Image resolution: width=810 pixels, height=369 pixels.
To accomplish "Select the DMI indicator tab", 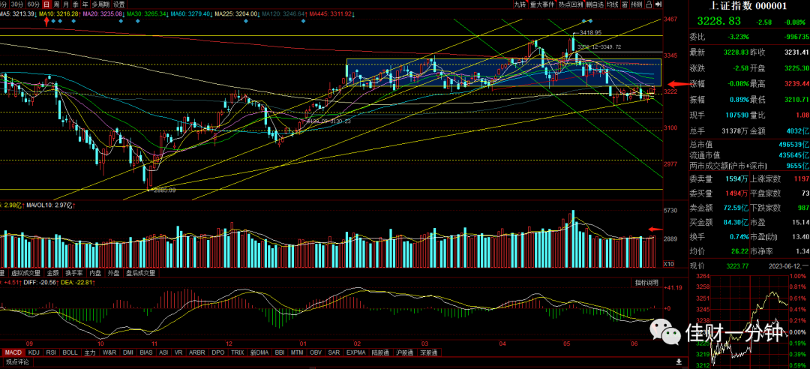I will (x=129, y=352).
